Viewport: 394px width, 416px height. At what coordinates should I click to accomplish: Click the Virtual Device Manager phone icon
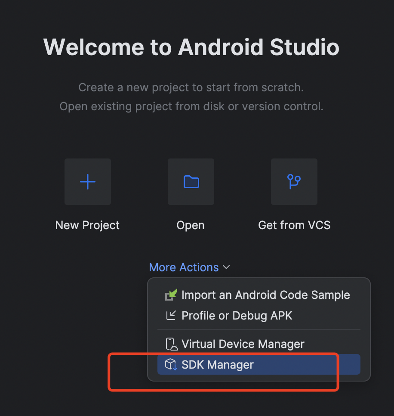[x=172, y=344]
